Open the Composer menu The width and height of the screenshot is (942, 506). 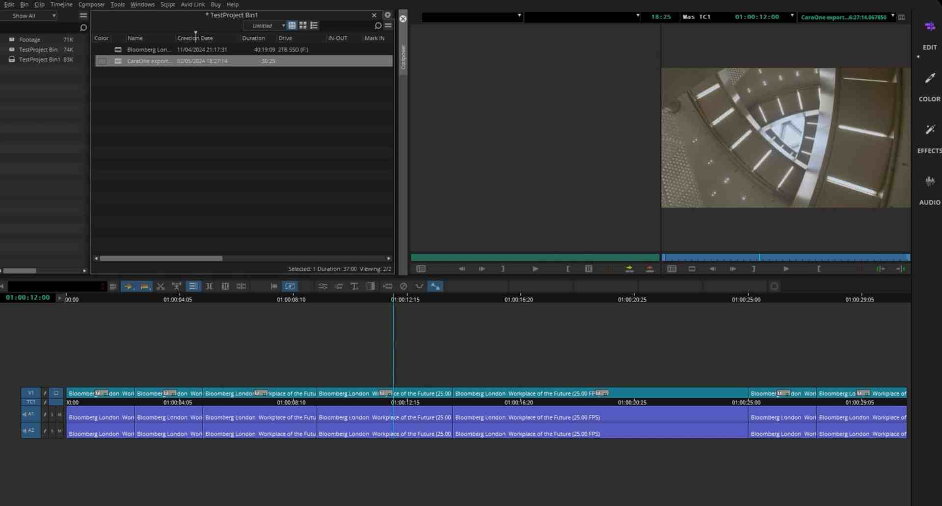point(91,4)
